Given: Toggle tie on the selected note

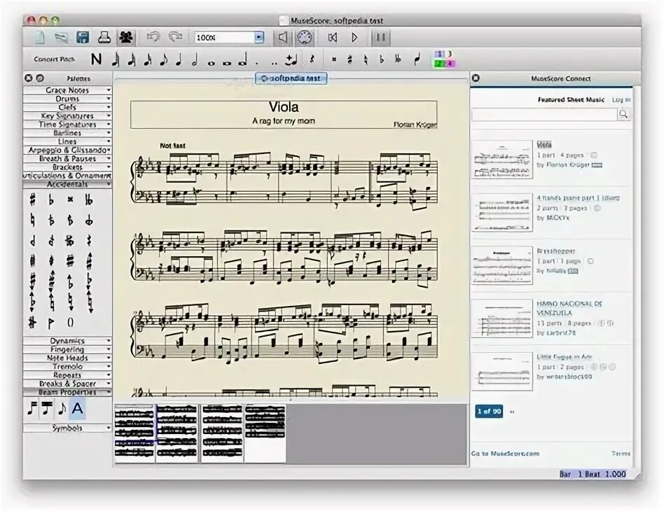Looking at the screenshot, I should 291,60.
